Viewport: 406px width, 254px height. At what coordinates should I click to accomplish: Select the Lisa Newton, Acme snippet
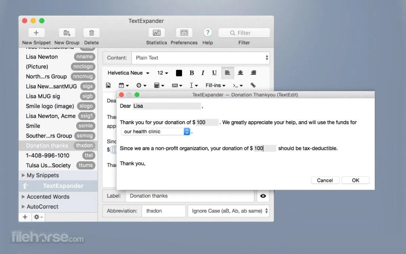pyautogui.click(x=58, y=116)
